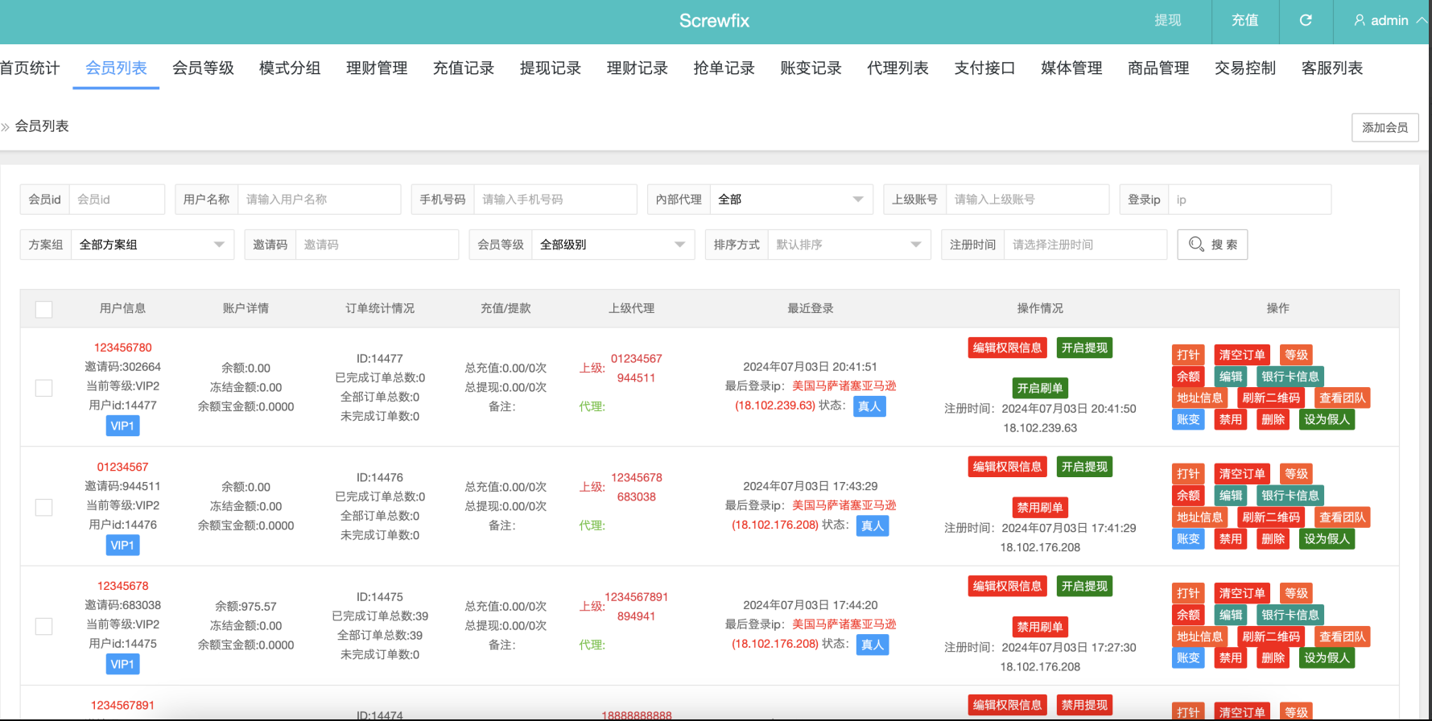Focus the 邀请码 input field
Image resolution: width=1432 pixels, height=721 pixels.
click(377, 245)
